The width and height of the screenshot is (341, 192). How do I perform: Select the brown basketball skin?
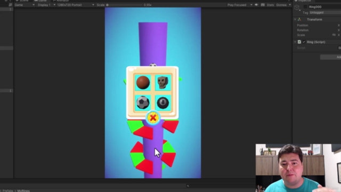tap(143, 83)
